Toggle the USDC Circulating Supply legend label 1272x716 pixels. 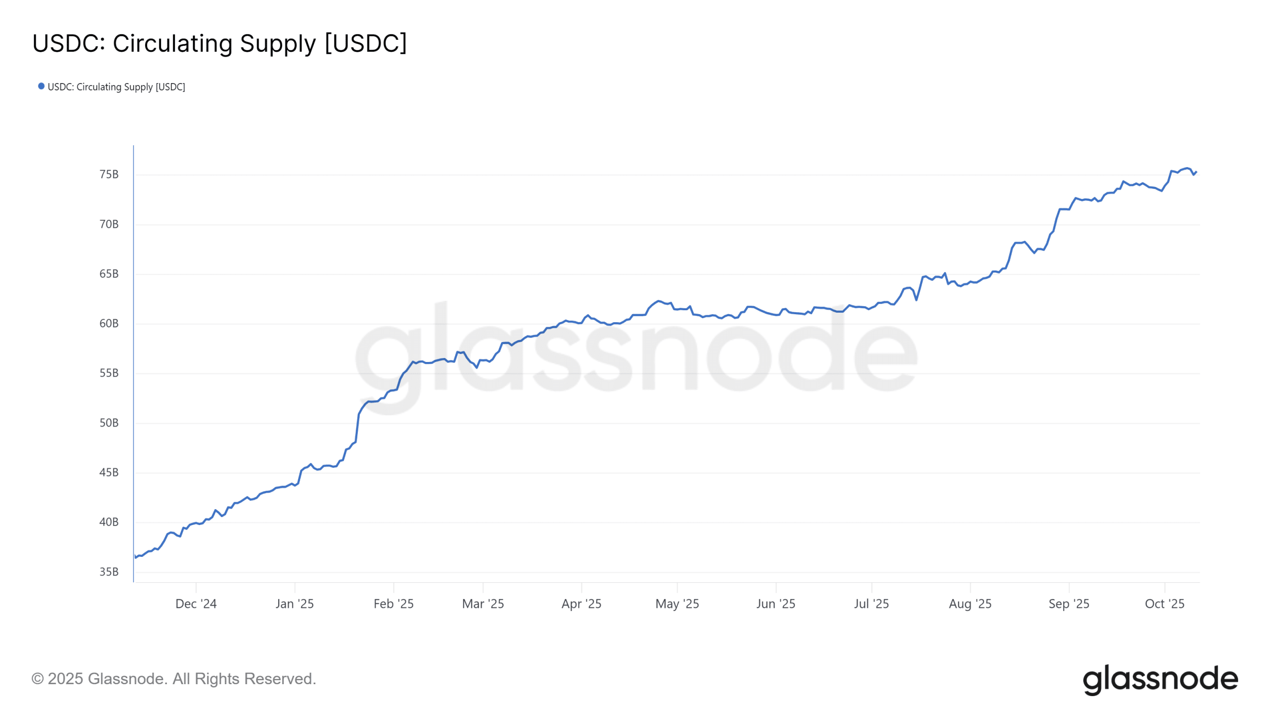(116, 87)
